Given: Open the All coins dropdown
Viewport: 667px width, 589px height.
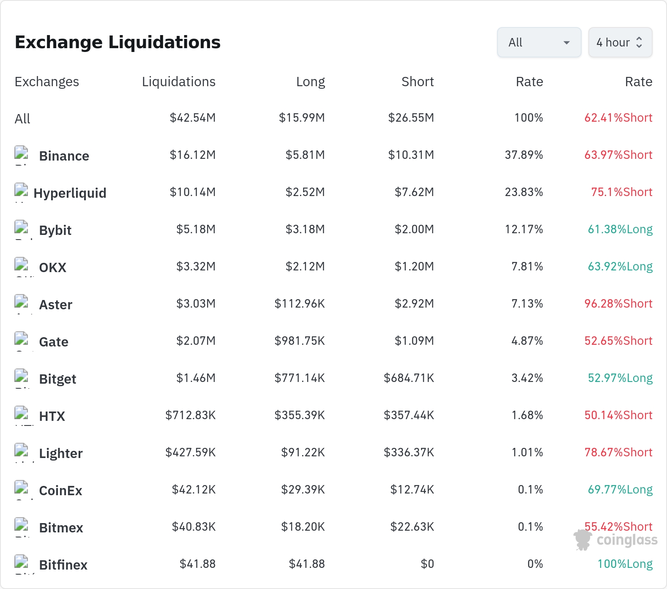Looking at the screenshot, I should point(539,42).
